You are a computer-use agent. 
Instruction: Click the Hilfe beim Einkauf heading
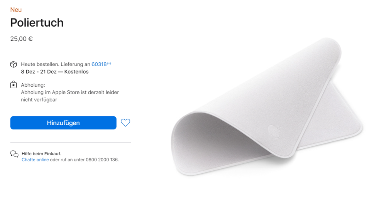coord(41,154)
